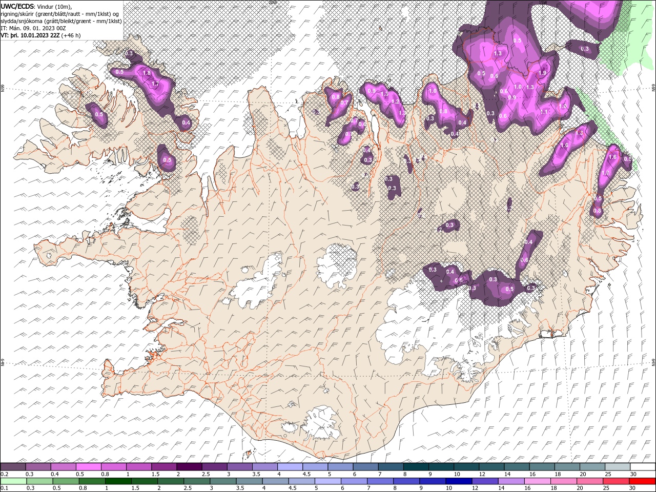Pick the light lavender top-row swatch labelled 4

click(x=290, y=467)
